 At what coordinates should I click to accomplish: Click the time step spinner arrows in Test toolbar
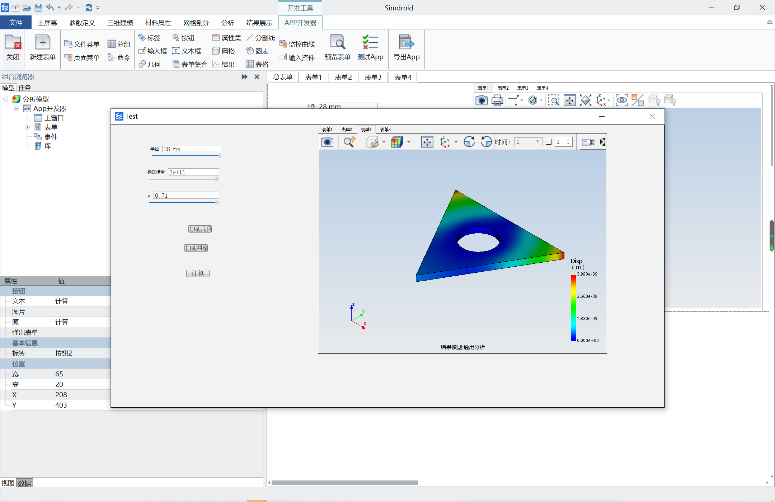(568, 142)
